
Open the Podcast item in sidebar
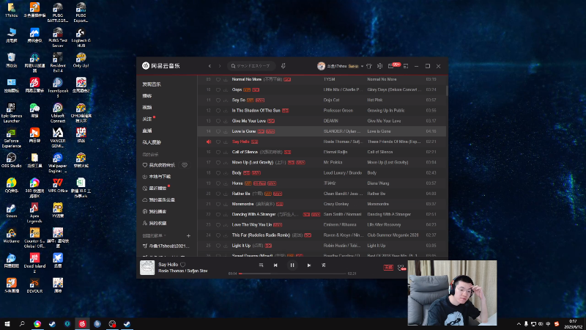[147, 96]
